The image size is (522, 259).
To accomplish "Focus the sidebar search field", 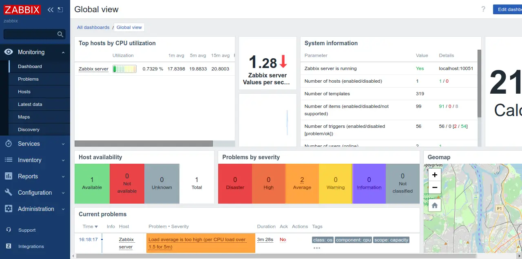I will coord(34,34).
